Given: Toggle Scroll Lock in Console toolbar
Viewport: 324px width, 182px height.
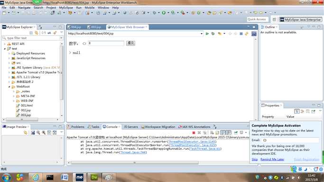Looking at the screenshot, I should click(217, 133).
